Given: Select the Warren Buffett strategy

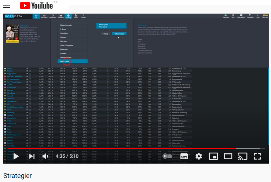Looking at the screenshot, I should (73, 57).
